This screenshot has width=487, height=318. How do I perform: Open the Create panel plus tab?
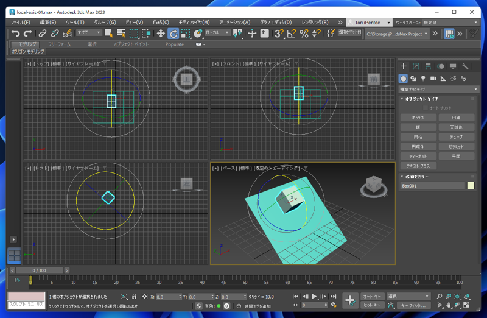tap(403, 66)
